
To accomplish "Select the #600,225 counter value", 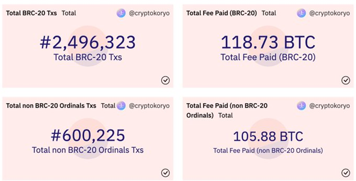I will click(x=88, y=135).
